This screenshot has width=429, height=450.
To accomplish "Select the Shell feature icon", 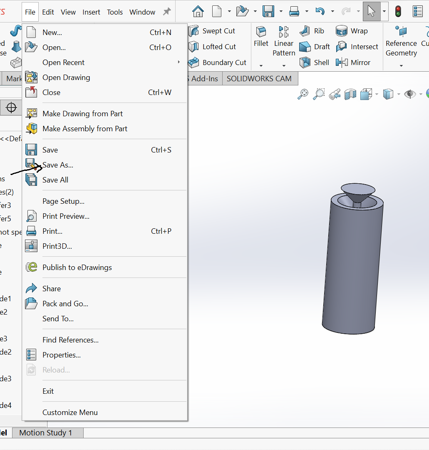I will [x=305, y=62].
